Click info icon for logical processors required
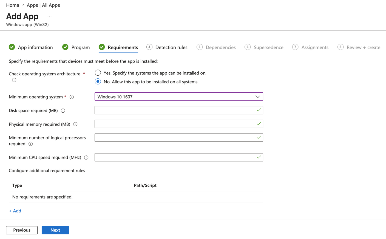Viewport: 386px width, 239px height. click(31, 144)
